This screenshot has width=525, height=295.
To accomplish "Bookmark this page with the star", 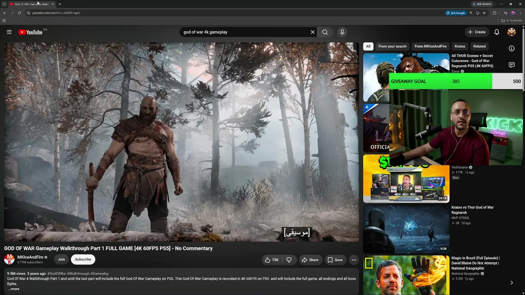I will tap(484, 13).
